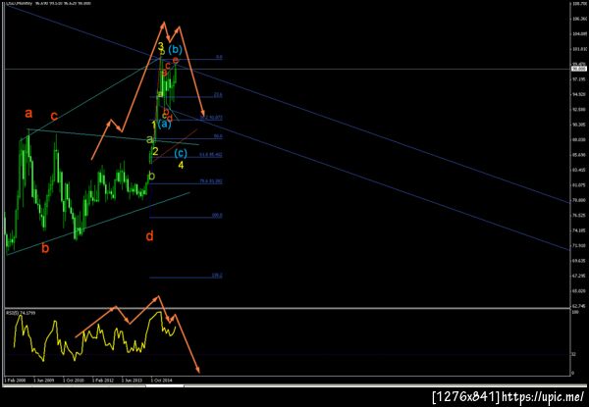
Task: Click the chart's horizontal scrollbar thumb
Action: pos(165,385)
